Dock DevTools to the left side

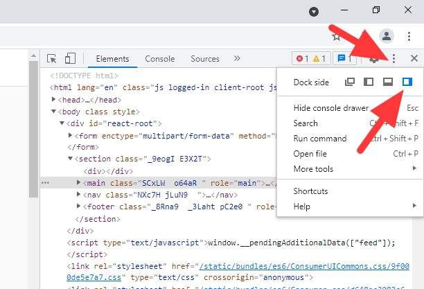[369, 82]
